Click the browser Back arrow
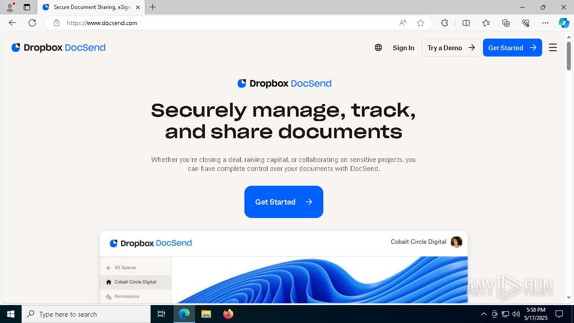Image resolution: width=574 pixels, height=323 pixels. [13, 23]
